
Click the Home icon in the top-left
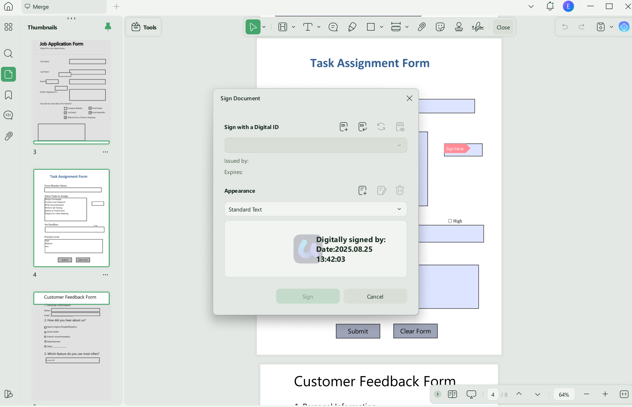coord(8,6)
